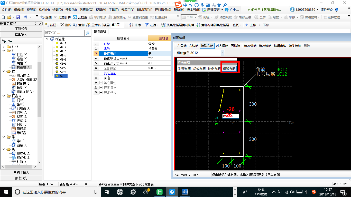Open 工具(T) menu
Image resolution: width=351 pixels, height=197 pixels.
coord(114,9)
